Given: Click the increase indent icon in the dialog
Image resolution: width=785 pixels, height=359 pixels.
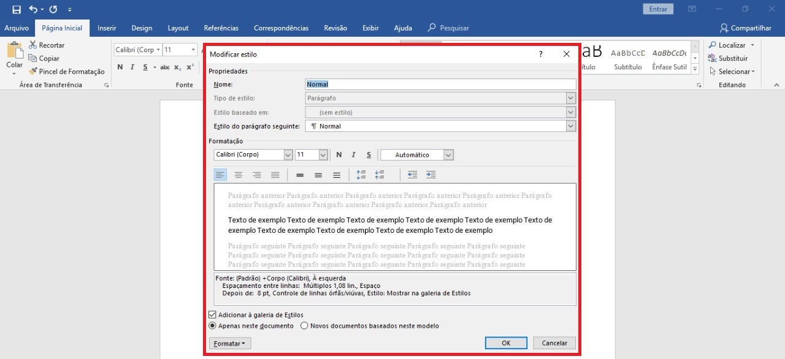Looking at the screenshot, I should point(431,175).
